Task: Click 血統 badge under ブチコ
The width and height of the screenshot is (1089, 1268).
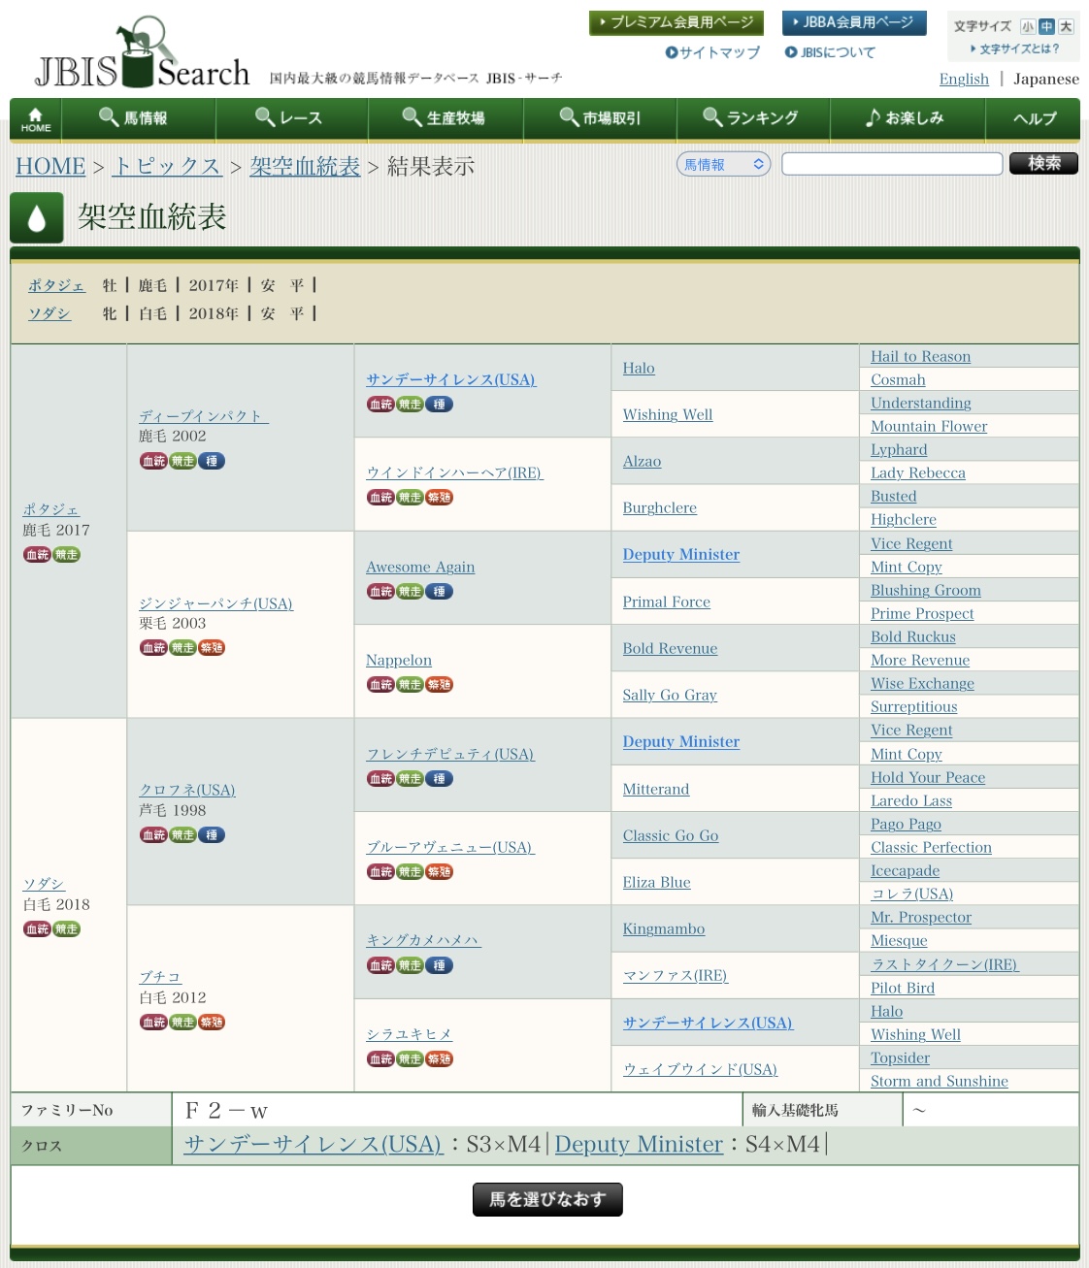Action: point(153,1022)
